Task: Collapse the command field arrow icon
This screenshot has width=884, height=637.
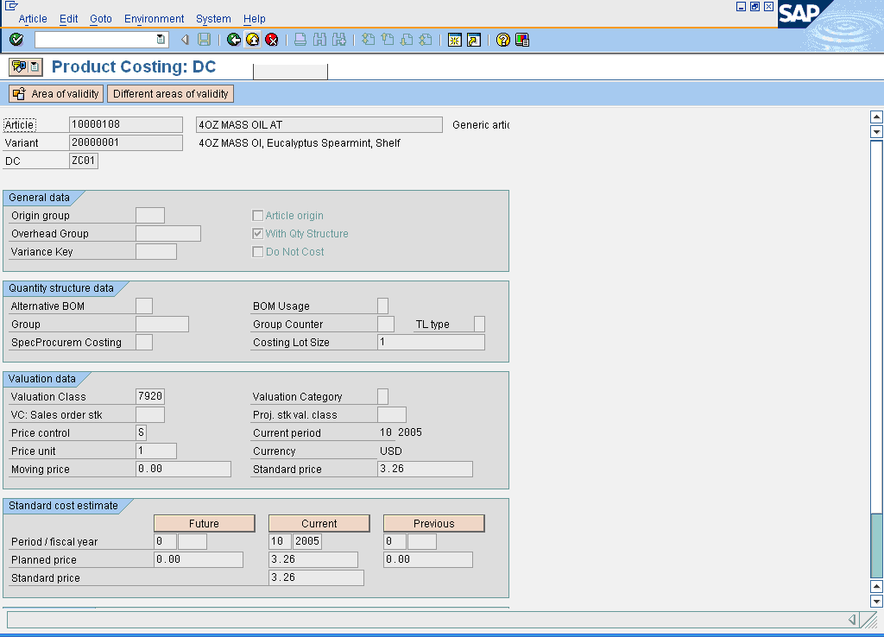Action: point(185,40)
